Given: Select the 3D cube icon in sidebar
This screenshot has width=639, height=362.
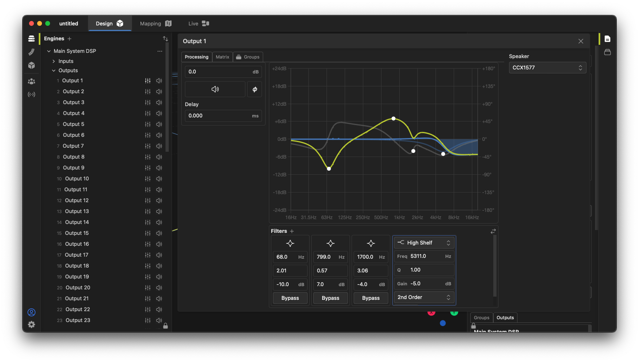Looking at the screenshot, I should pyautogui.click(x=31, y=65).
